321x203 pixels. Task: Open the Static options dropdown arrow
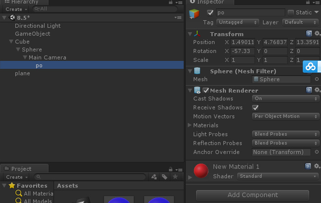317,12
